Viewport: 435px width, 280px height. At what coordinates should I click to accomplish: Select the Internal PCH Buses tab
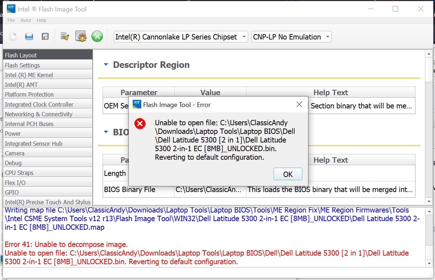tap(48, 124)
